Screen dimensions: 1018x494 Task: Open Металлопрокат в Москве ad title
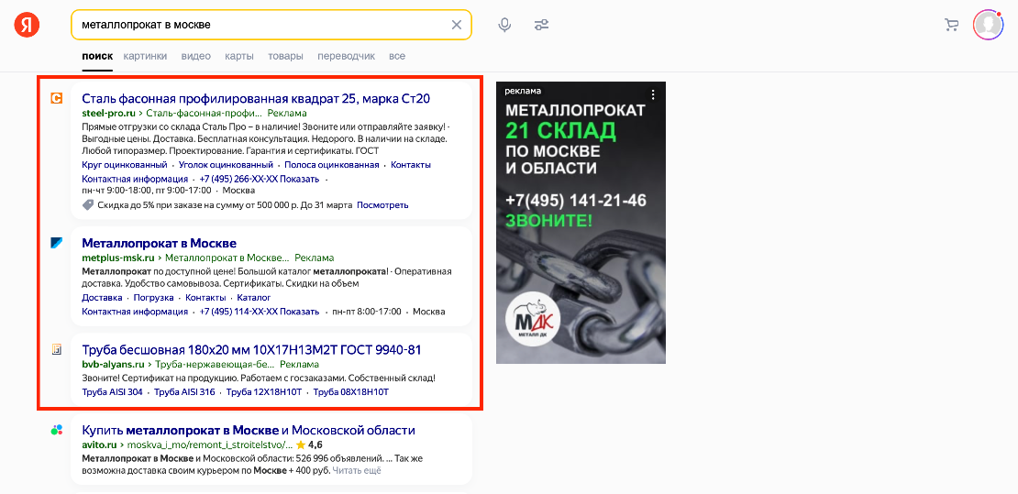tap(159, 244)
